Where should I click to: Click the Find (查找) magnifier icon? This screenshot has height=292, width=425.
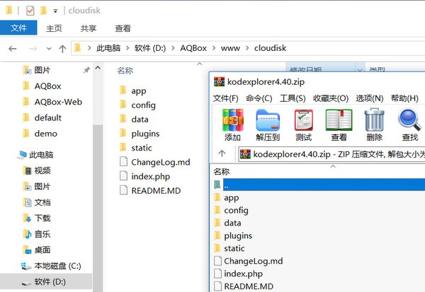pos(409,120)
